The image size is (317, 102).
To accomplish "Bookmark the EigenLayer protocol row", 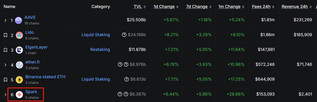I will pyautogui.click(x=5, y=50).
